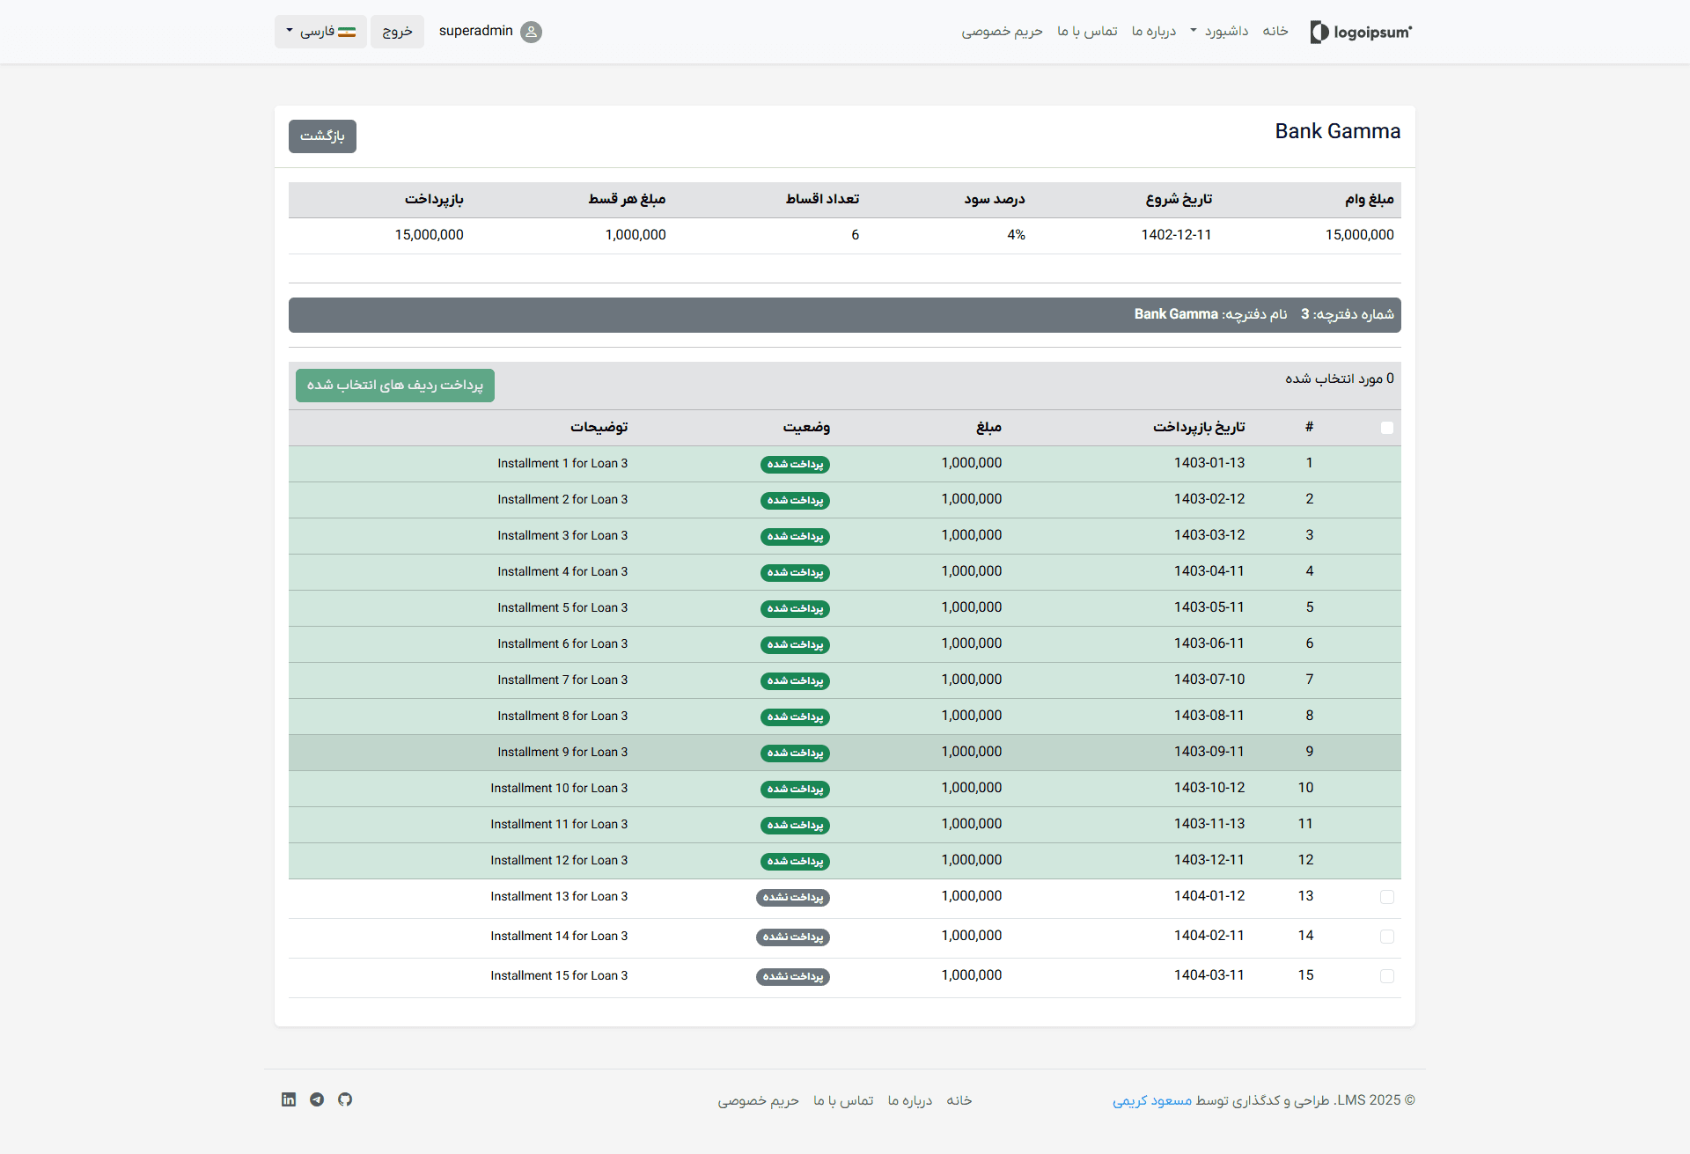The height and width of the screenshot is (1154, 1690).
Task: Open footer link درباره ما
Action: [910, 1100]
